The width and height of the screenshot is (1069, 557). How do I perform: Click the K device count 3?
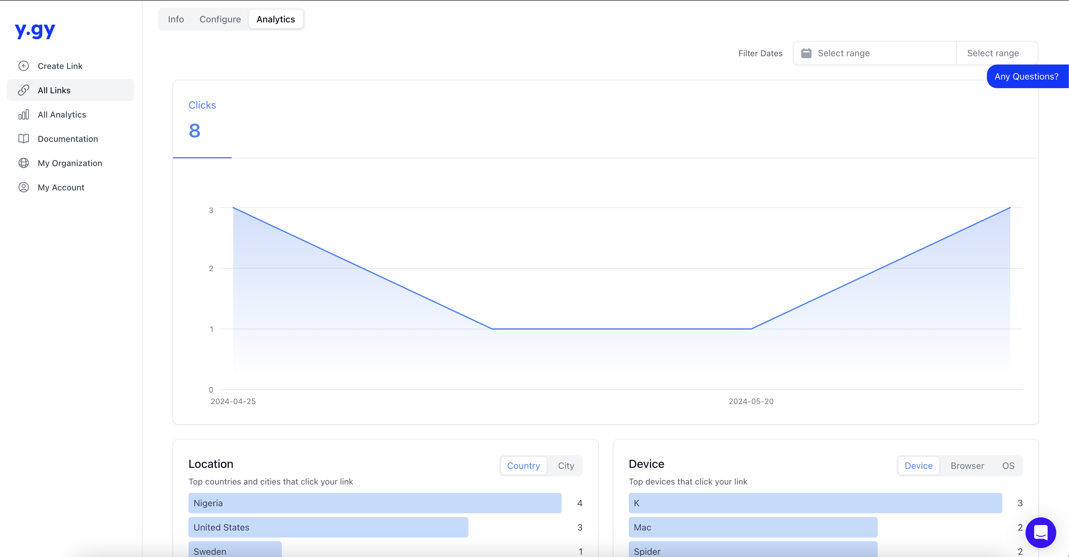pos(1020,503)
